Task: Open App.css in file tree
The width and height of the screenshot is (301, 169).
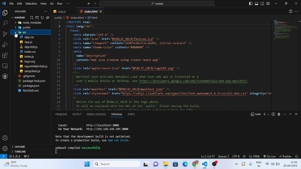Action: [x=29, y=37]
